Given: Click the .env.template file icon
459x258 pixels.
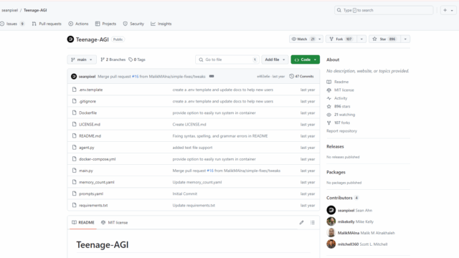Looking at the screenshot, I should click(75, 90).
